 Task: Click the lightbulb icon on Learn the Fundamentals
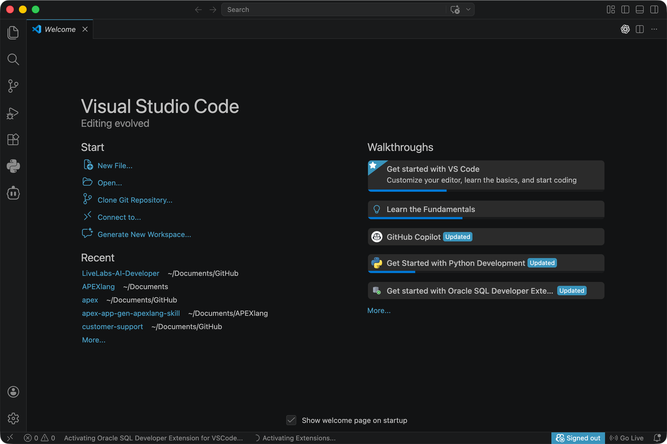pos(377,209)
